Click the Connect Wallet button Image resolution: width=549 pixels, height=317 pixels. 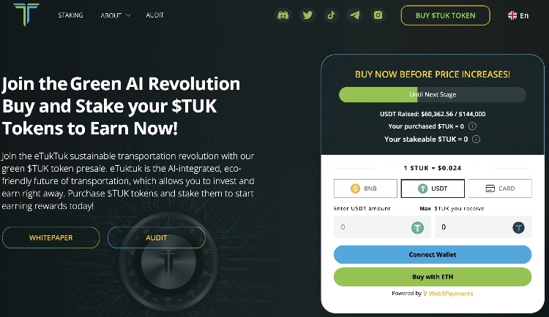click(x=433, y=254)
